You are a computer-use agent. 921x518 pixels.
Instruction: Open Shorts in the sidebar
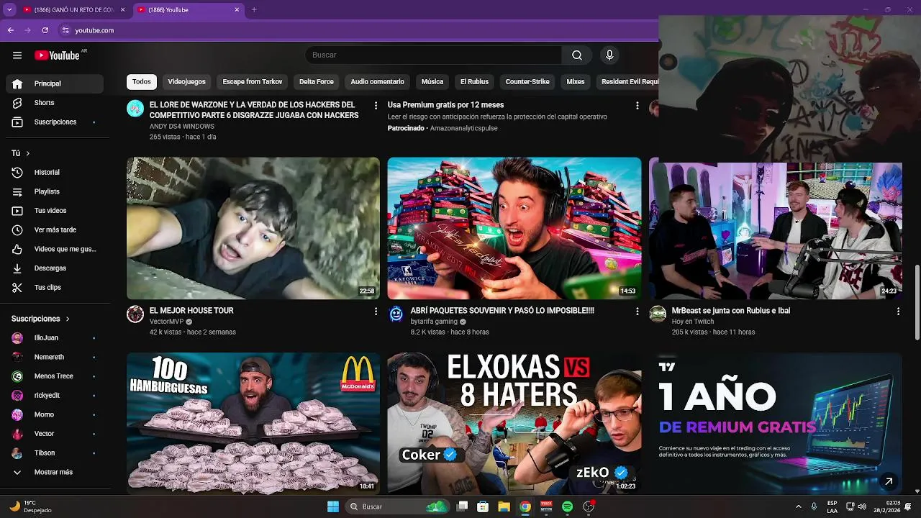pos(55,103)
